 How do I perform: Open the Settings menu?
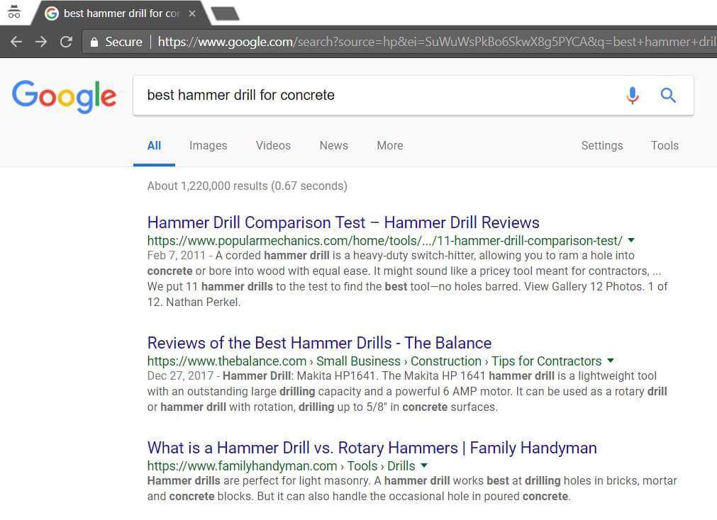(602, 146)
